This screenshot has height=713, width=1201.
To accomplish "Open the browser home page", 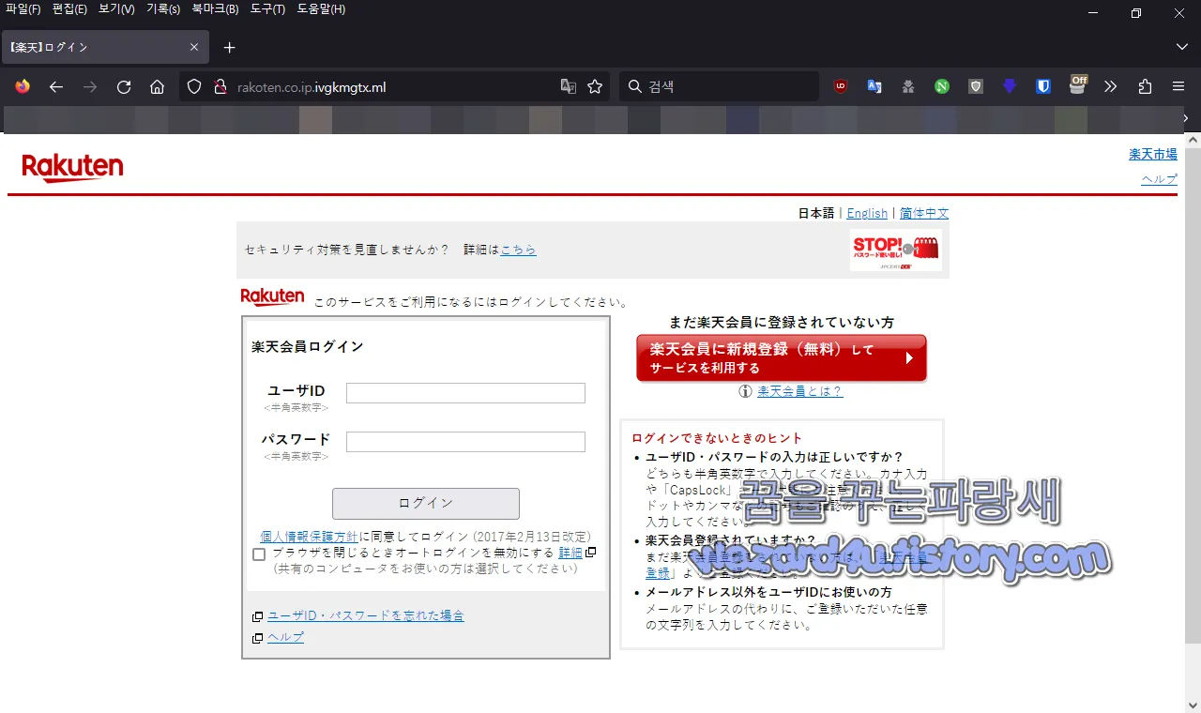I will tap(158, 86).
